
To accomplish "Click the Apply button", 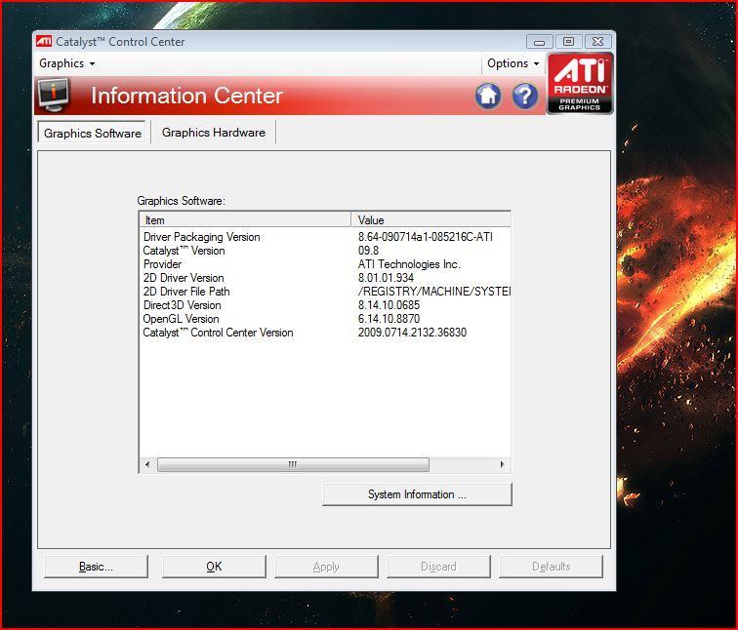I will coord(326,567).
